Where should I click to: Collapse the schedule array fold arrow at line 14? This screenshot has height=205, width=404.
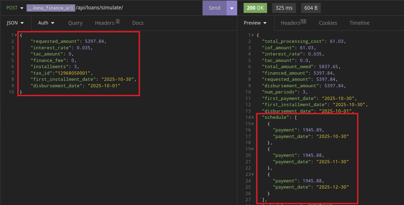click(253, 117)
